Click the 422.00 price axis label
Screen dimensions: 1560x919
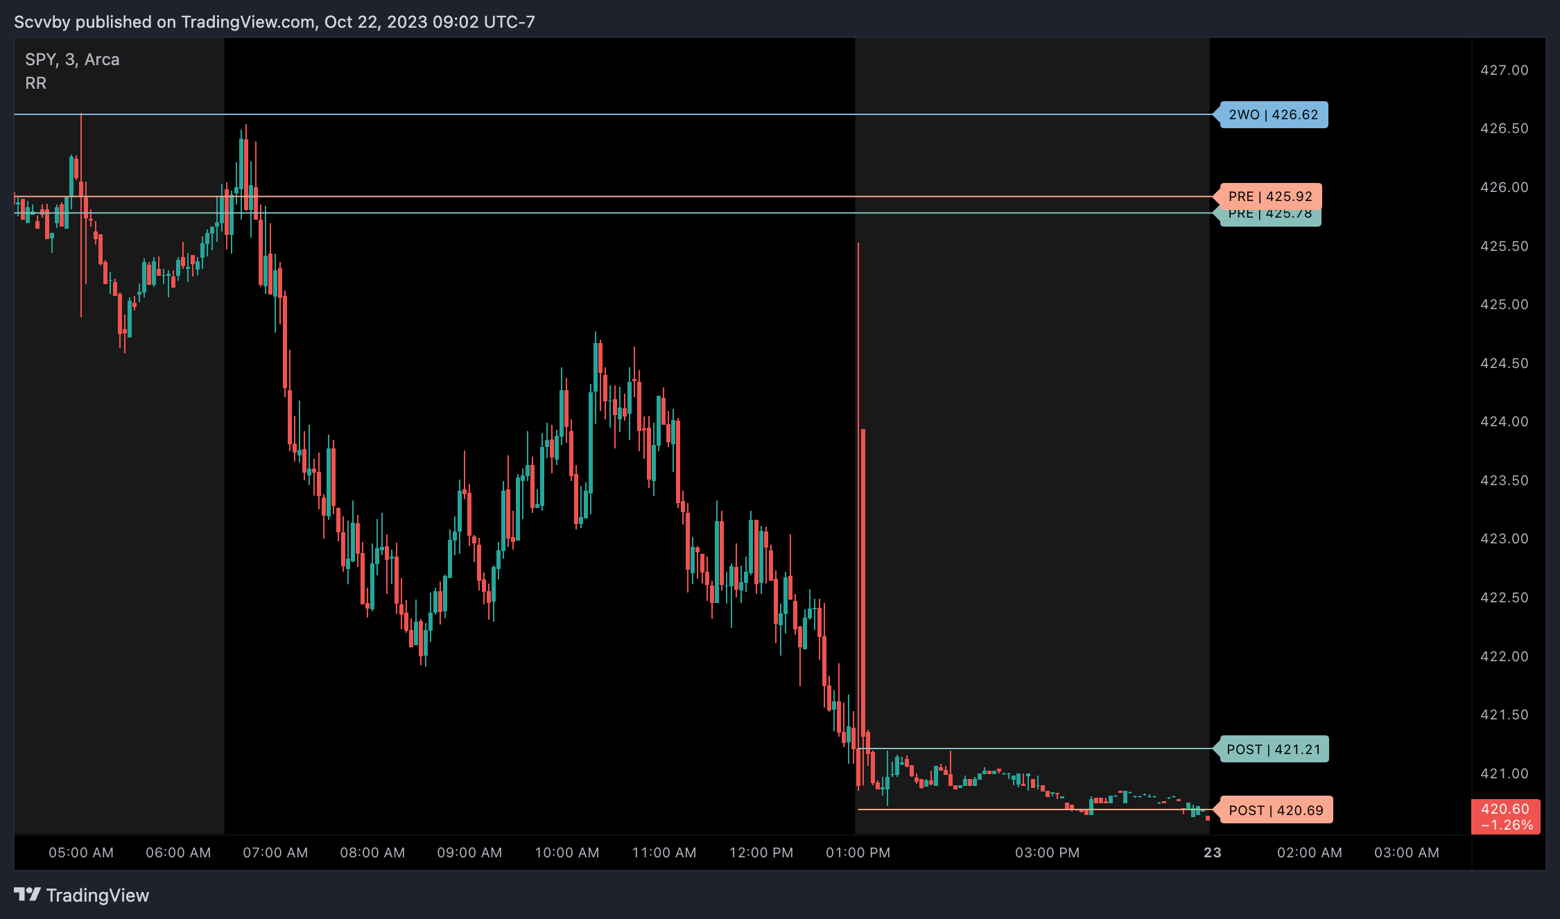click(1505, 656)
